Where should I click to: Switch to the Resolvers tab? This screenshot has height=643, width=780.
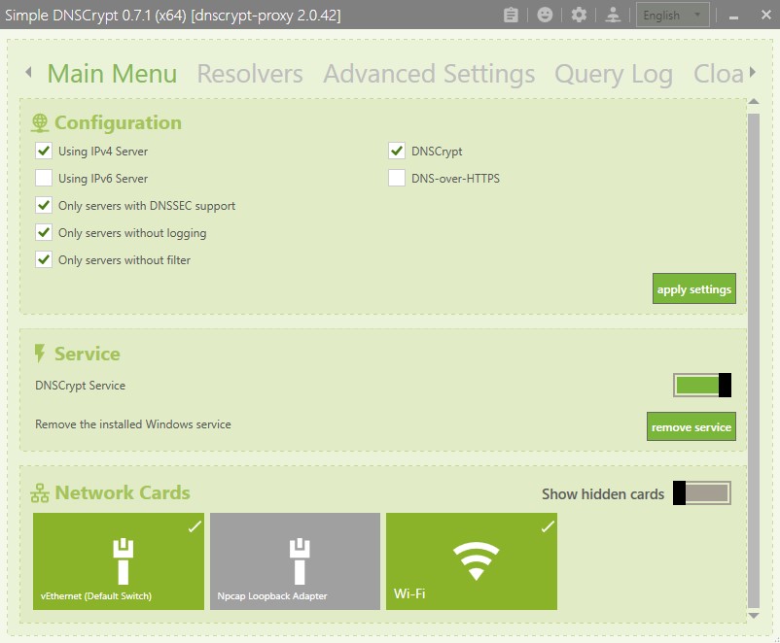(250, 74)
